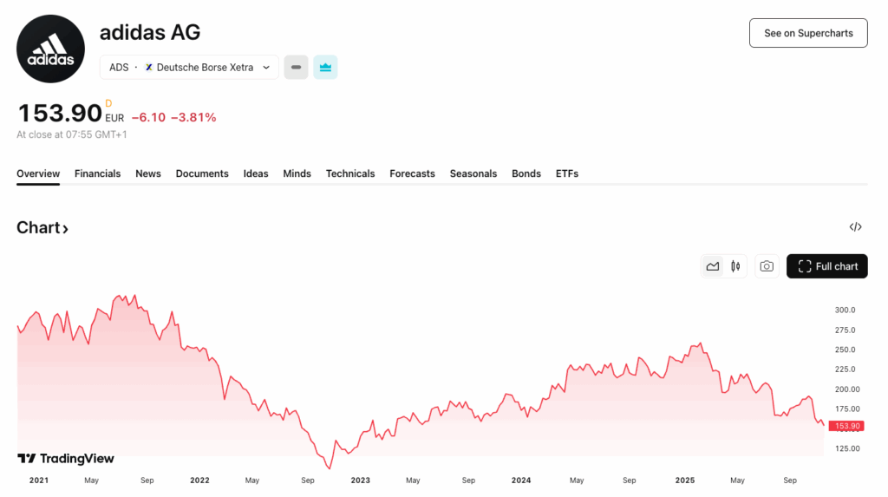The width and height of the screenshot is (888, 497).
Task: Click the adidas logo
Action: 50,49
